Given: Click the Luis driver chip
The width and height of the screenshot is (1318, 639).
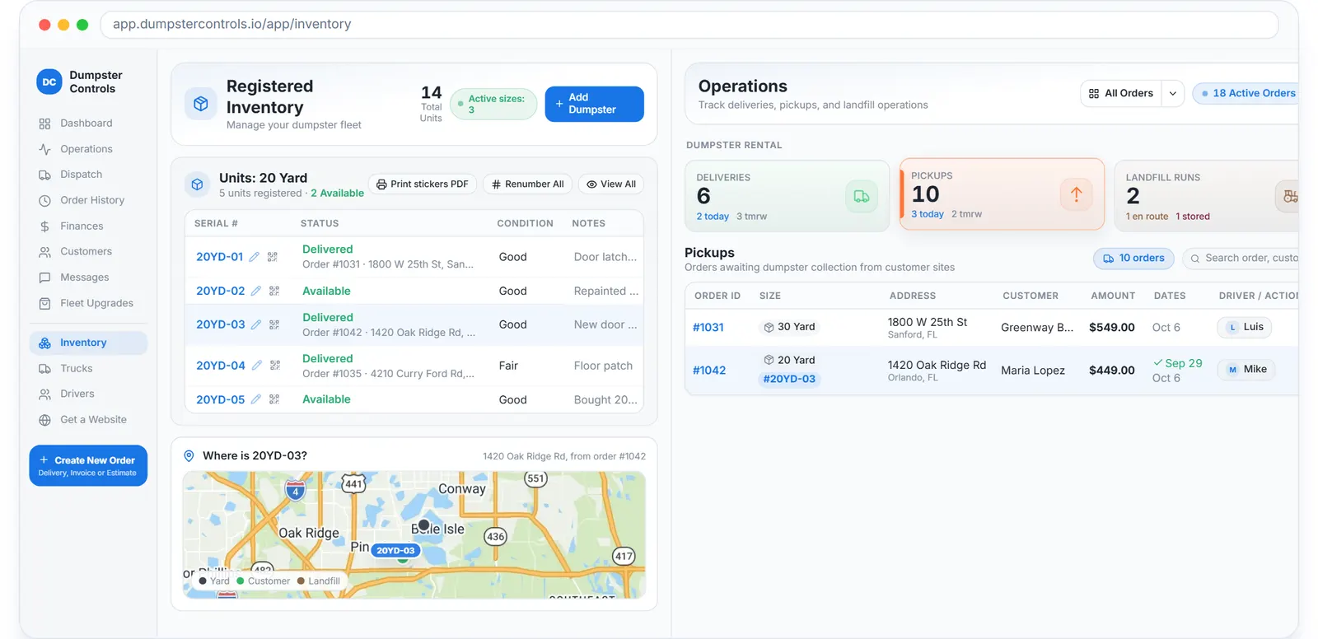Looking at the screenshot, I should click(x=1245, y=327).
